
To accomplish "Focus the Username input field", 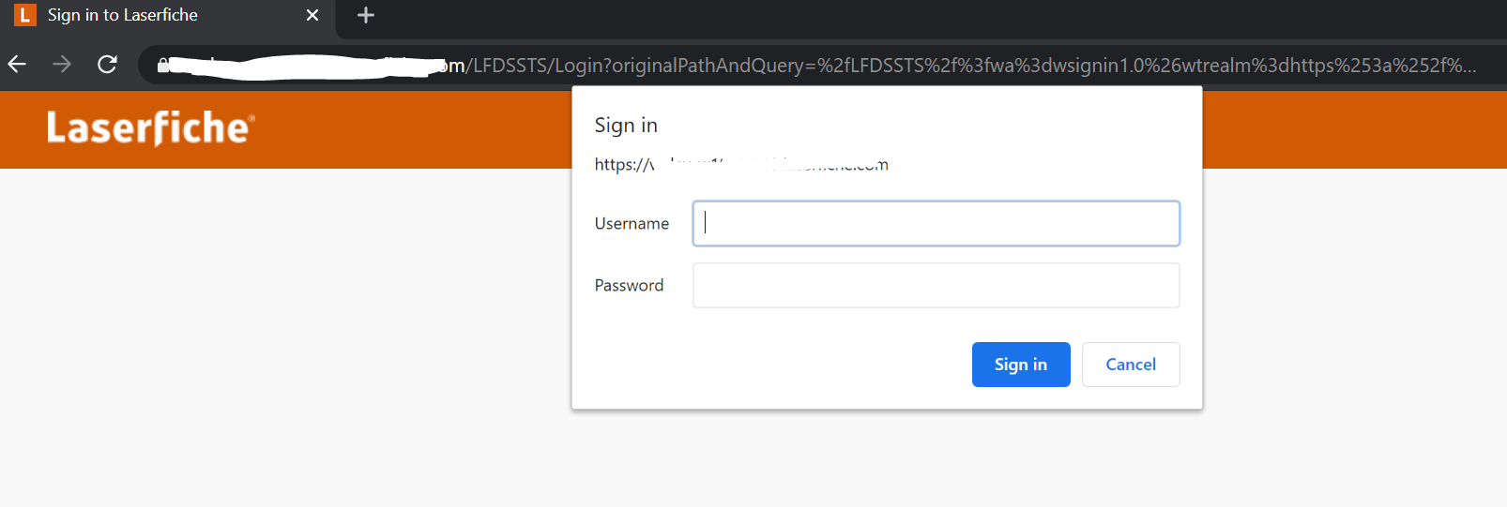I will 936,223.
